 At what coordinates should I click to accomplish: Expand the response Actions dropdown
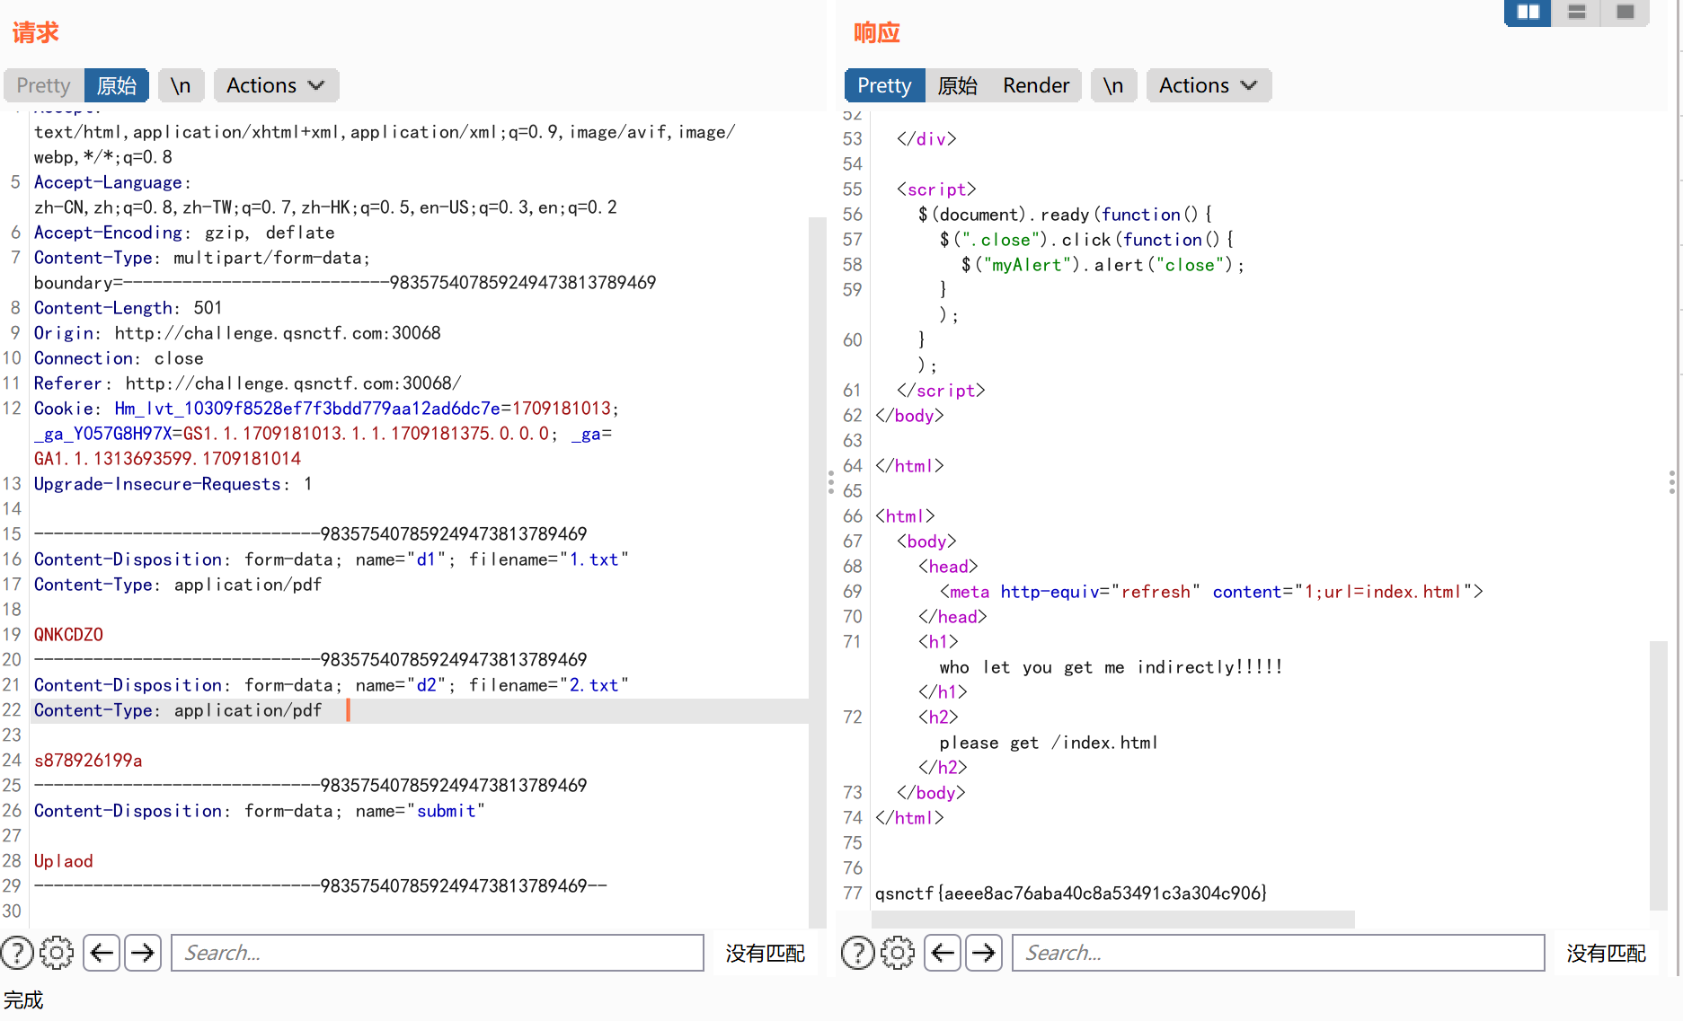coord(1208,85)
